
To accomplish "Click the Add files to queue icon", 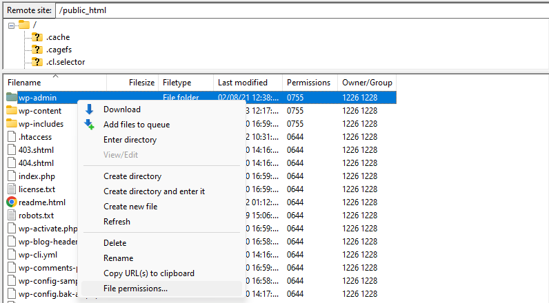I will [89, 125].
